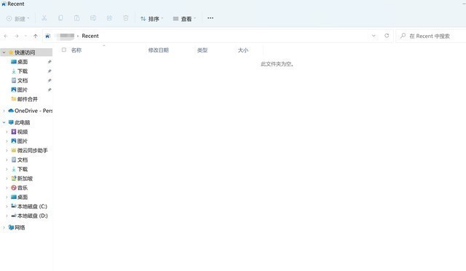This screenshot has width=466, height=271.
Task: Open the three-dot See more menu
Action: point(210,18)
